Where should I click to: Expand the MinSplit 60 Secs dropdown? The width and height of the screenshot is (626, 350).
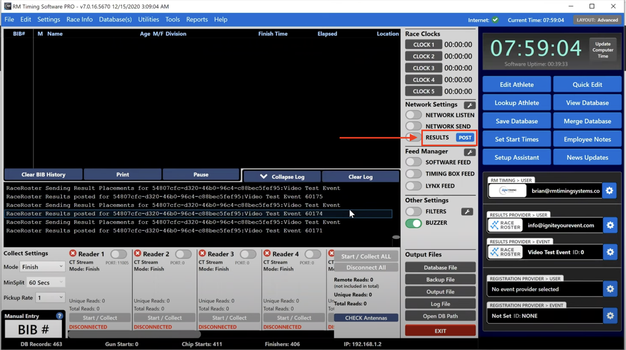point(45,282)
